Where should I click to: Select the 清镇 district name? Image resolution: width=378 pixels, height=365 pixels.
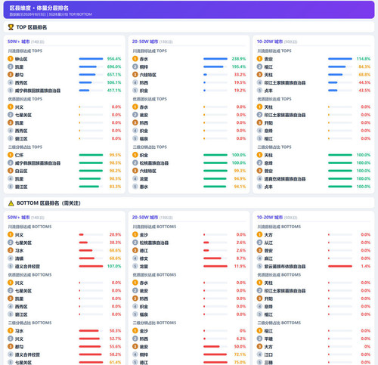coord(19,258)
